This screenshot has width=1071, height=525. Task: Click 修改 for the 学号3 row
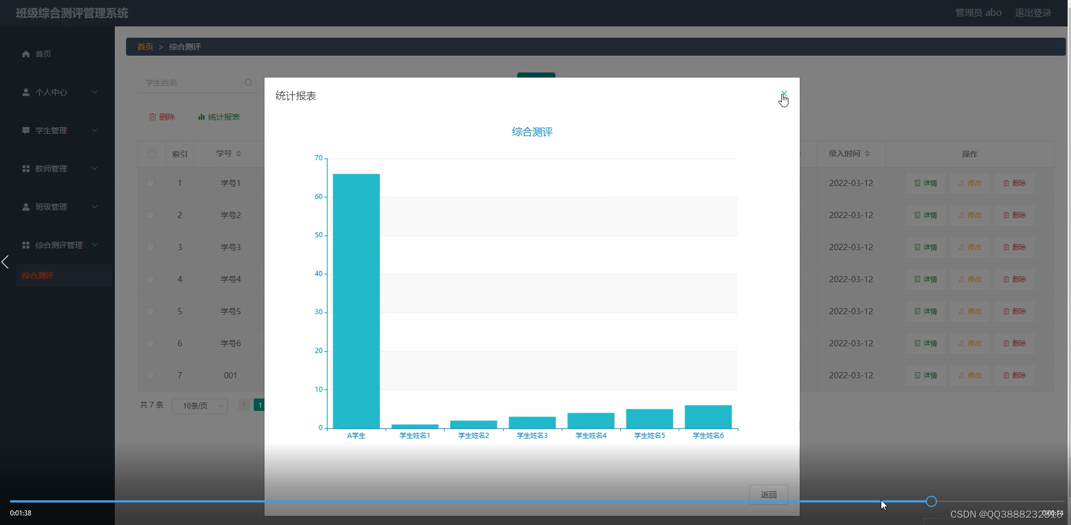point(970,247)
